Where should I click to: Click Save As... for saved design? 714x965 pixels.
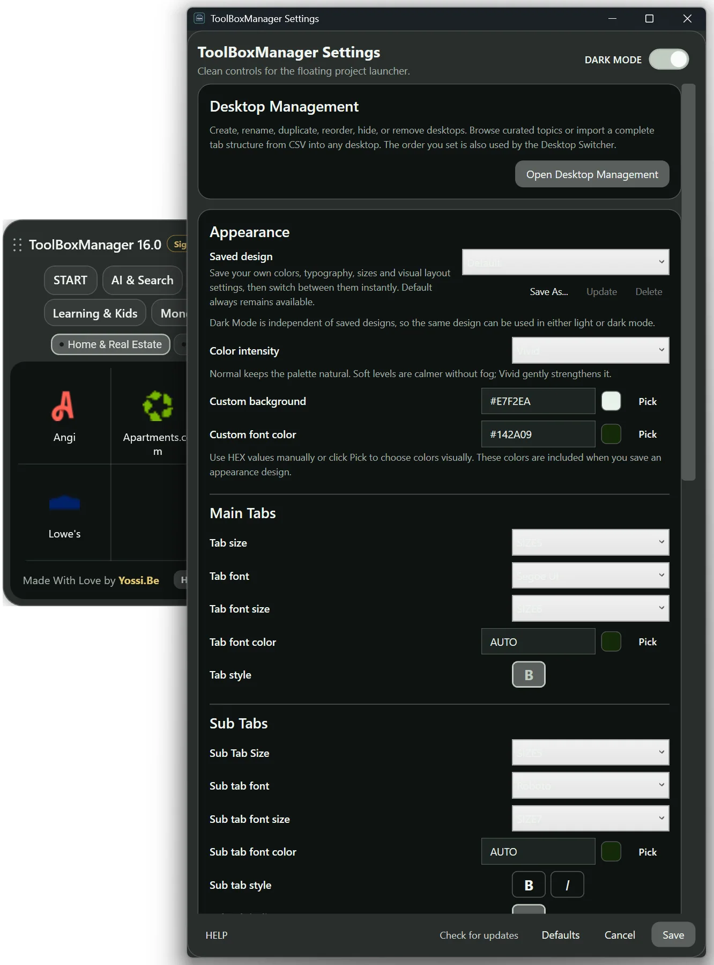549,292
